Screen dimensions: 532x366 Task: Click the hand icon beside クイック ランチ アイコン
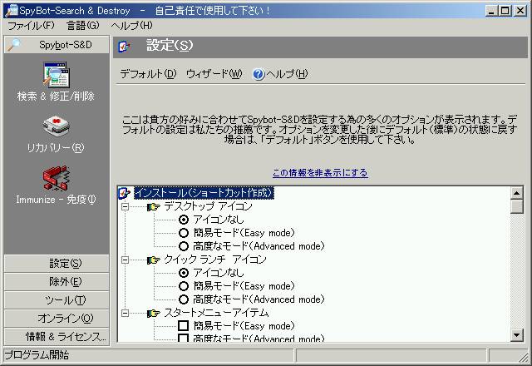coord(153,260)
